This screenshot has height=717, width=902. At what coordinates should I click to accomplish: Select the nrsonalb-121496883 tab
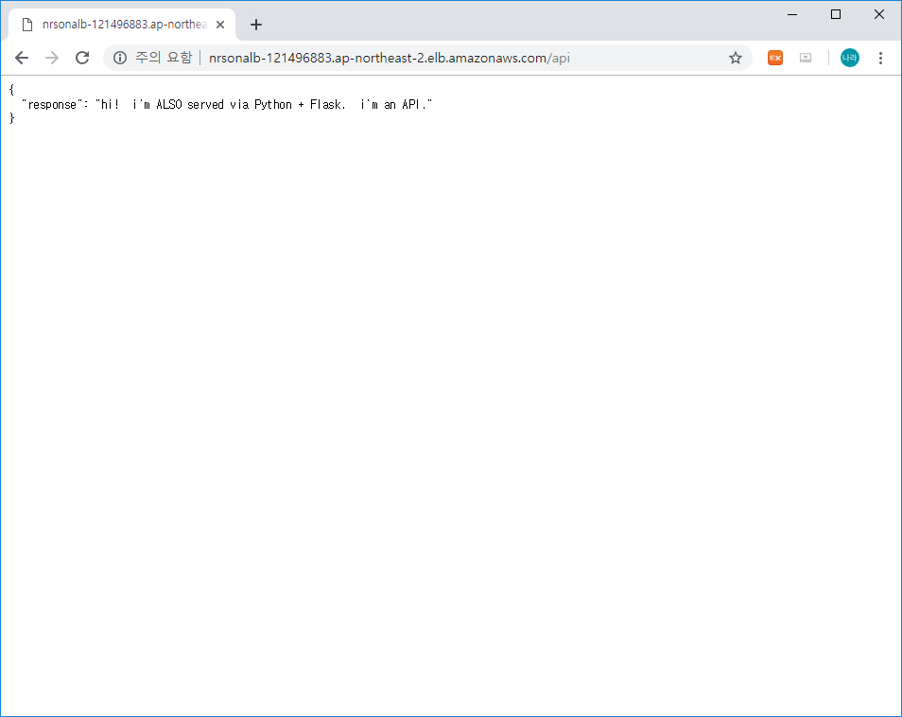122,25
